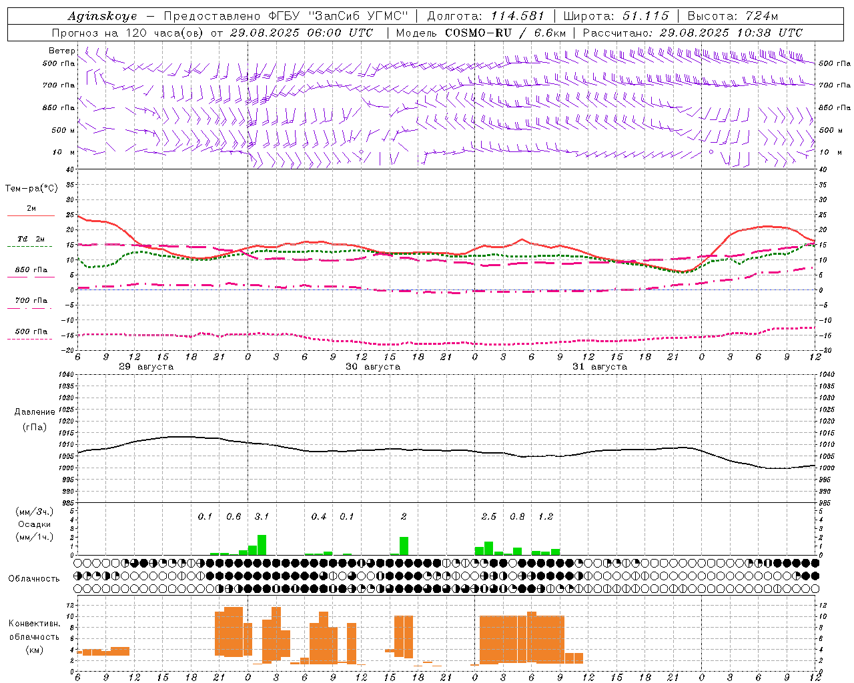Click the precipitation total 0.4
The image size is (854, 683).
click(319, 517)
